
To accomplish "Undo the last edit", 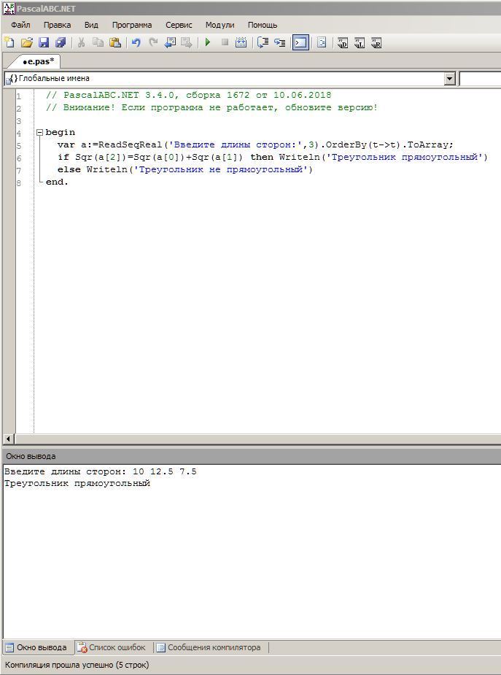I will point(136,42).
